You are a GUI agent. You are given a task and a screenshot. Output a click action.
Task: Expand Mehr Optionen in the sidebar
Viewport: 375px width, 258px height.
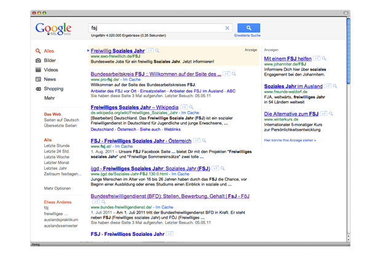[x=57, y=188]
